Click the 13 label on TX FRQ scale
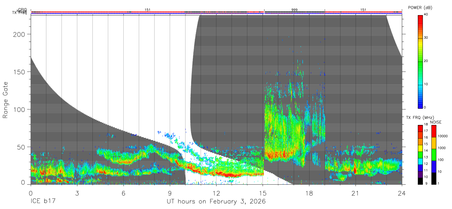 click(426, 157)
